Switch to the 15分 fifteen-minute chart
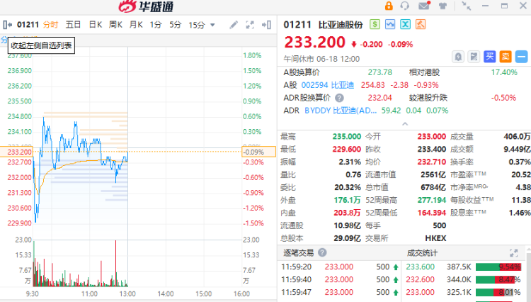The image size is (531, 302). [x=197, y=25]
